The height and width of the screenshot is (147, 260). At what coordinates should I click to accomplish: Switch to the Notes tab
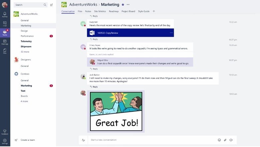[88, 11]
